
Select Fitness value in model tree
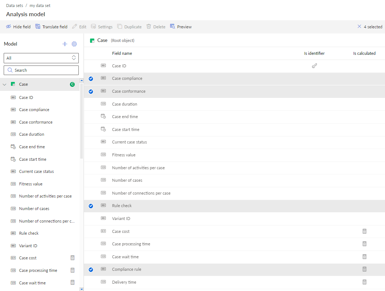[x=31, y=184]
